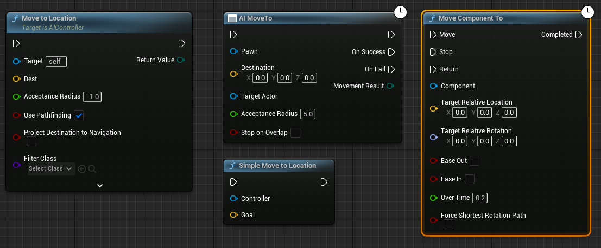Click the Component object pin
The width and height of the screenshot is (601, 248).
click(433, 86)
